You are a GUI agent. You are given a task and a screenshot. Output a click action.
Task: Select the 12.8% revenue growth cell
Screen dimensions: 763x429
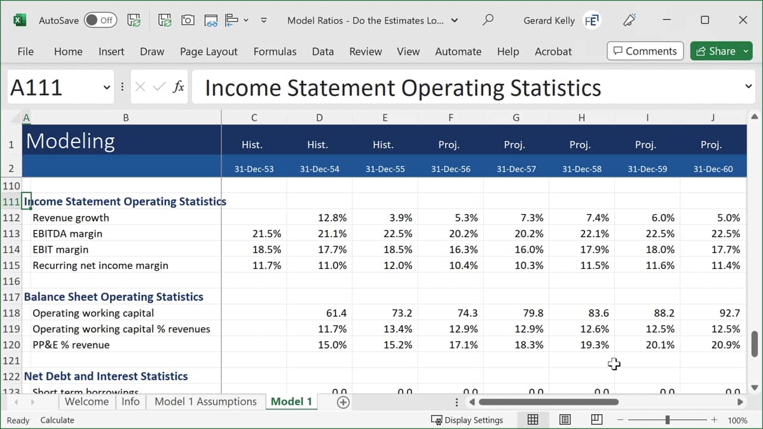point(319,217)
